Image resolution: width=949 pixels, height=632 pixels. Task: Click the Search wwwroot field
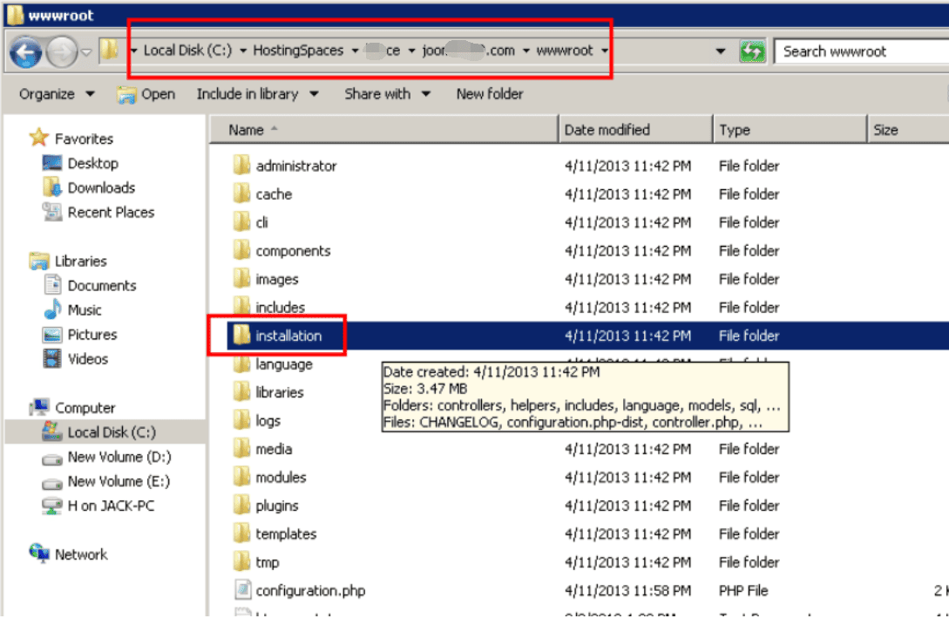click(863, 51)
